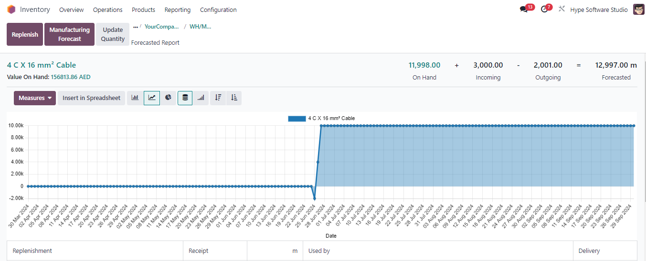Image resolution: width=646 pixels, height=261 pixels.
Task: Click the 10.00k y-axis label
Action: click(x=16, y=126)
